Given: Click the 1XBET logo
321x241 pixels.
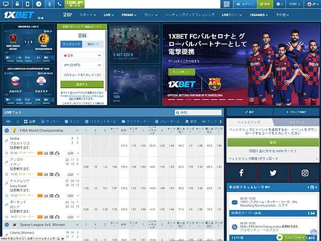Looking at the screenshot, I should coord(19,15).
